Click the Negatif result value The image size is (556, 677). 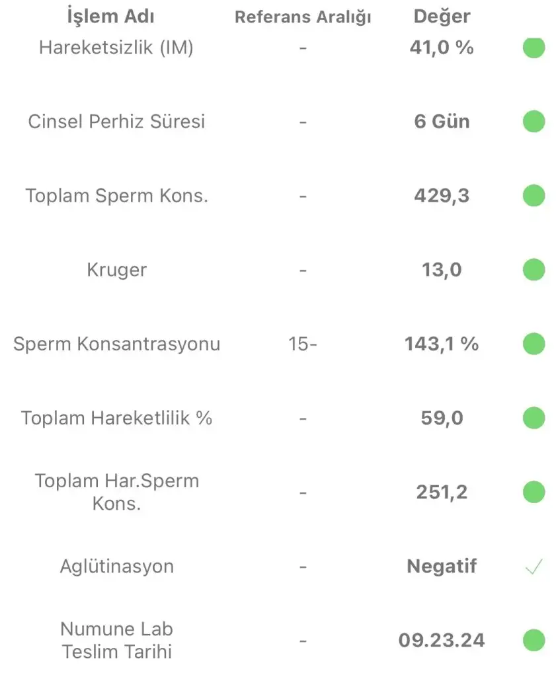point(442,566)
